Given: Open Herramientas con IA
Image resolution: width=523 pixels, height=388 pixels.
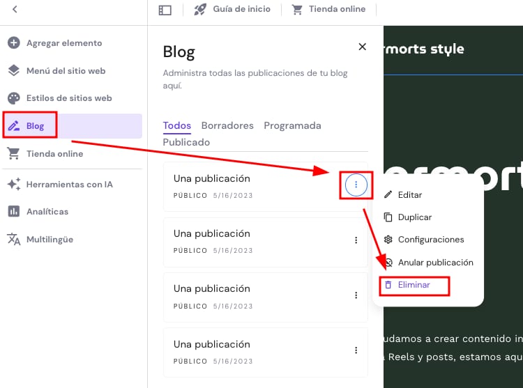Looking at the screenshot, I should coord(69,185).
